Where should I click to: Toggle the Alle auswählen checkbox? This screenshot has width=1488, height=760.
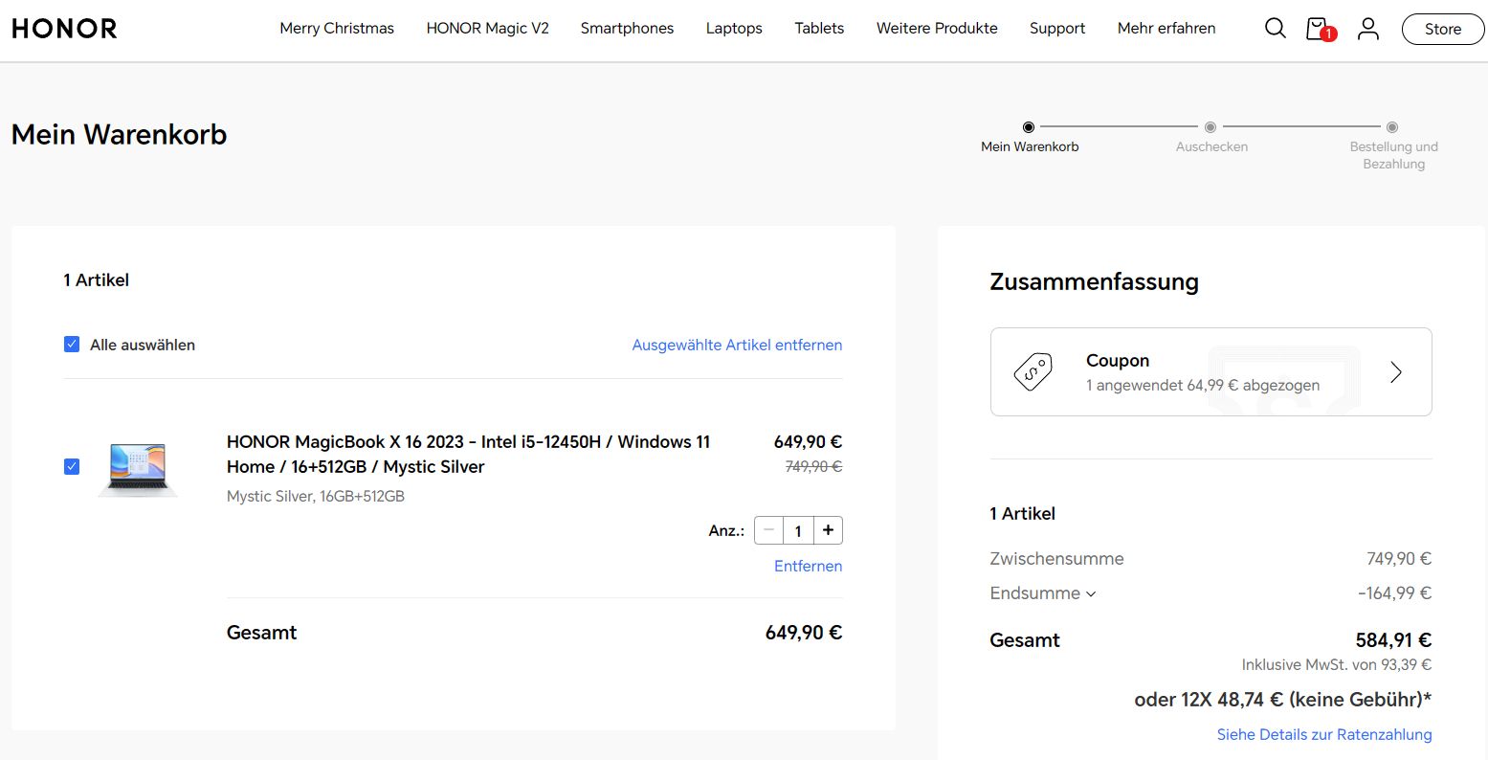(x=72, y=345)
